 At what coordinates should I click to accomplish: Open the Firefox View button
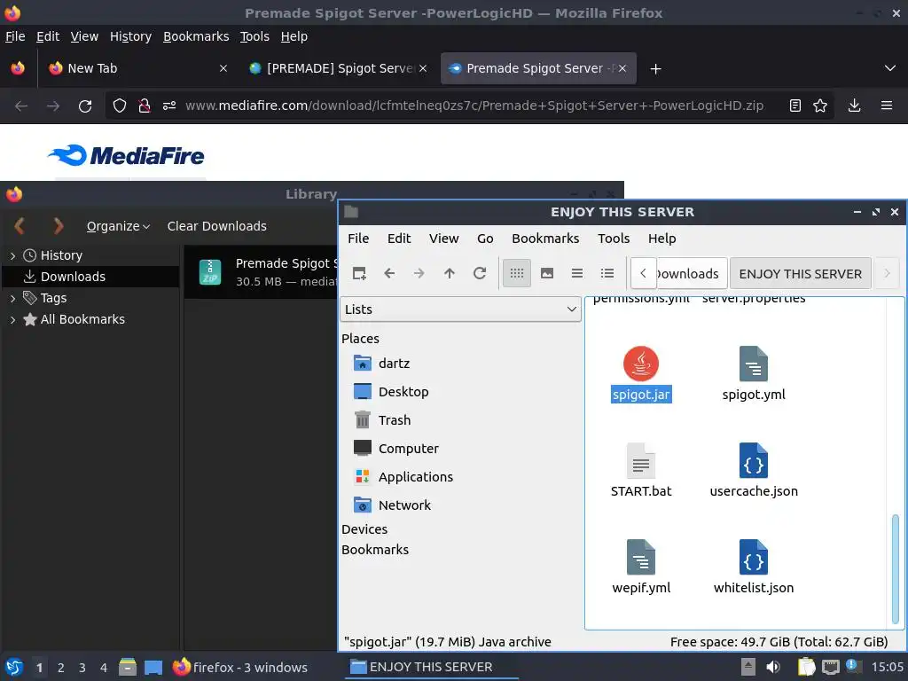point(18,68)
